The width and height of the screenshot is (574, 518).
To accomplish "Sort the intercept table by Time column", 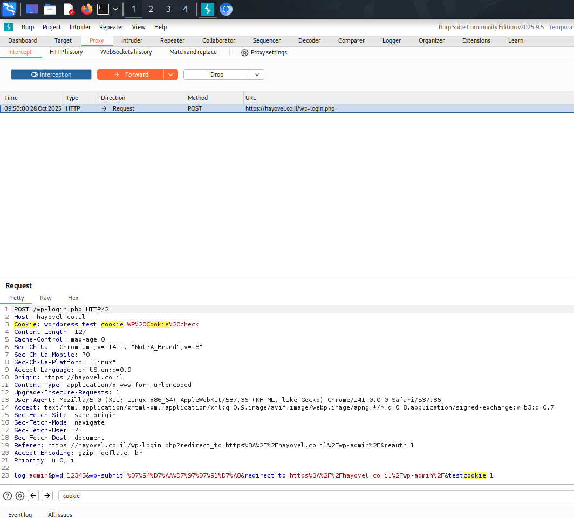I will coord(32,98).
